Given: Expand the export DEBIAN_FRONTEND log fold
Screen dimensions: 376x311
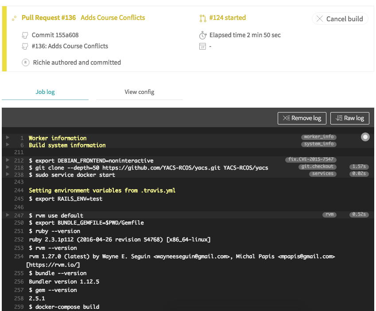Looking at the screenshot, I should pos(8,160).
